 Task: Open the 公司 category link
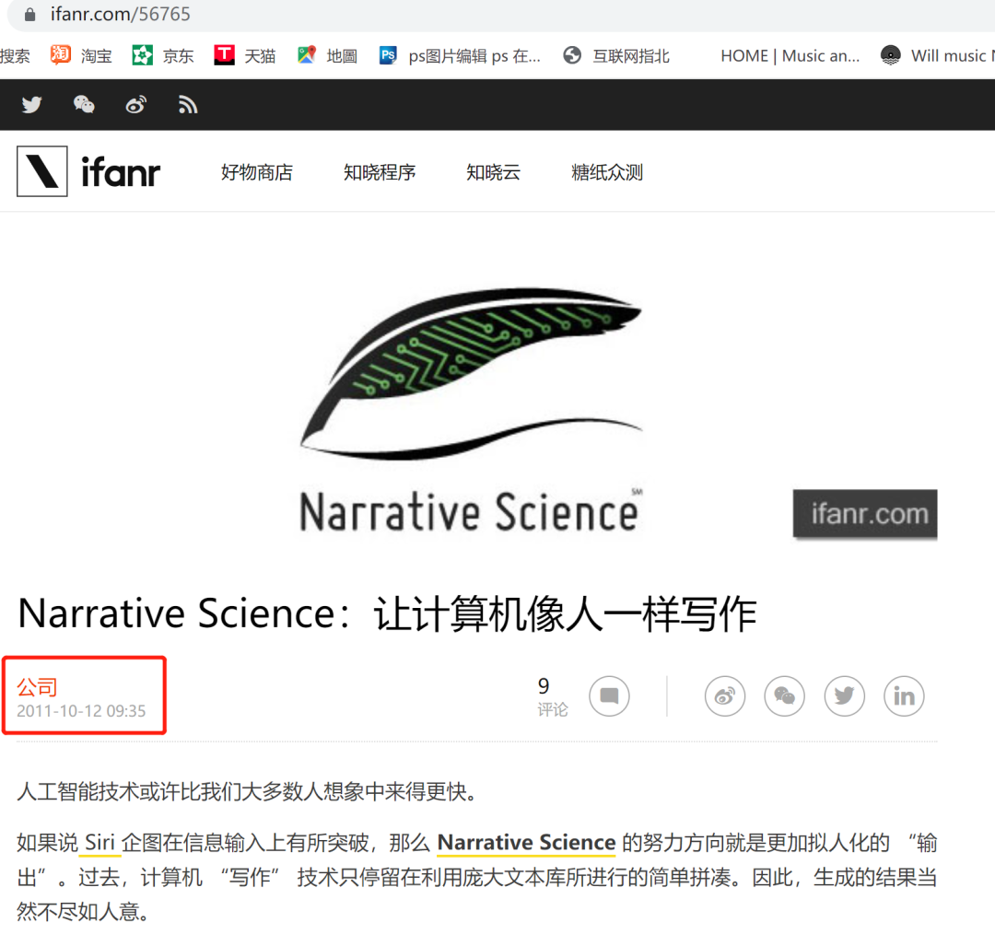coord(36,685)
